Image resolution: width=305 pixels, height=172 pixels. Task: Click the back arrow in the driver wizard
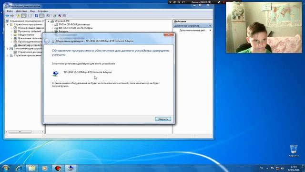click(47, 41)
